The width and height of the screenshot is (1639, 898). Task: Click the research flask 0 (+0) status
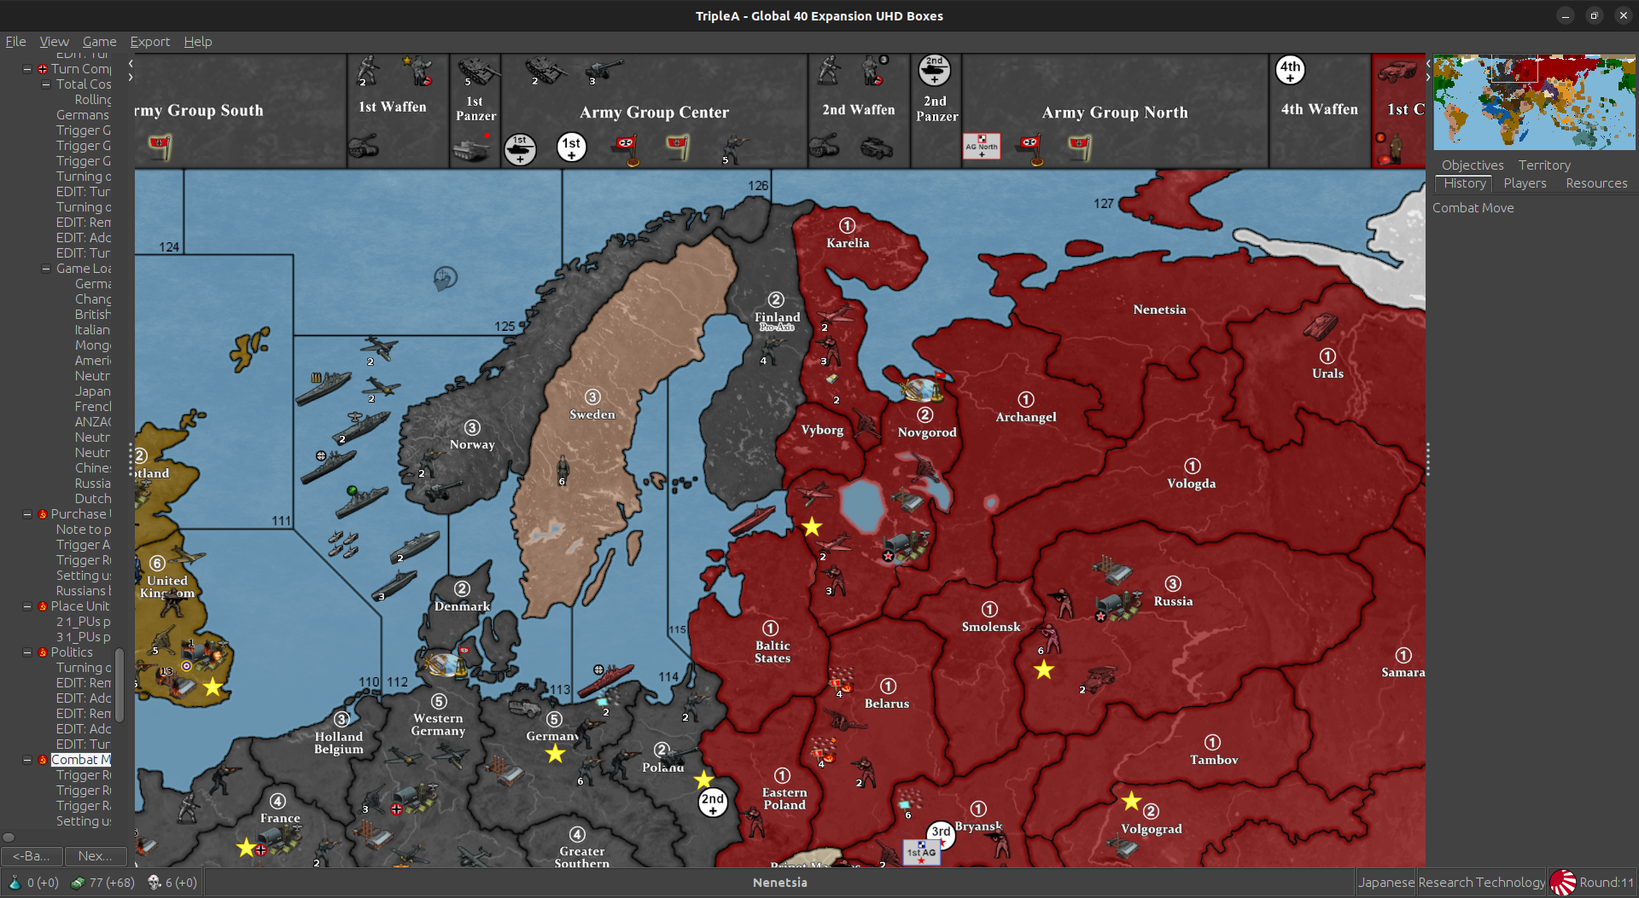(33, 883)
